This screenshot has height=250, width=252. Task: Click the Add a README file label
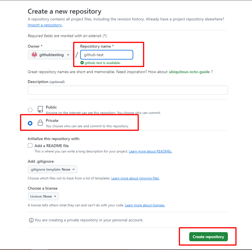tap(52, 146)
